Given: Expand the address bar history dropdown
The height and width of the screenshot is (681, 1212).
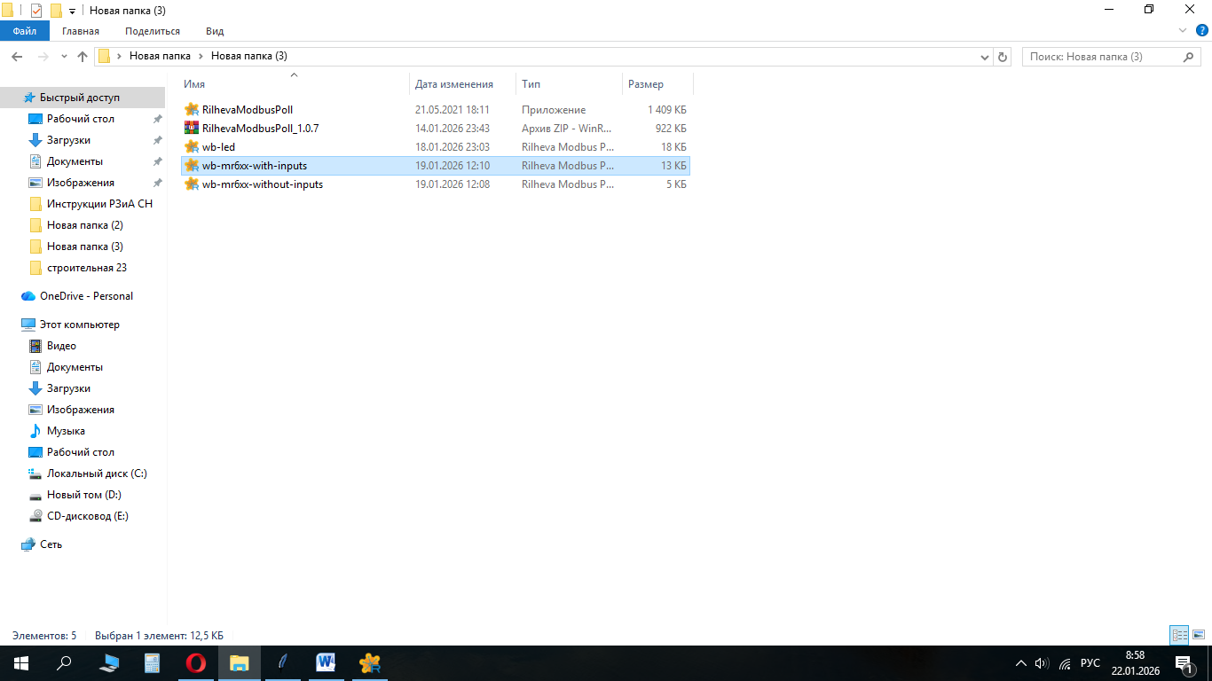Looking at the screenshot, I should (984, 57).
